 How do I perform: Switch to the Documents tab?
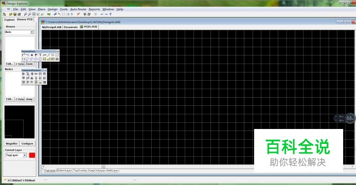coord(70,27)
